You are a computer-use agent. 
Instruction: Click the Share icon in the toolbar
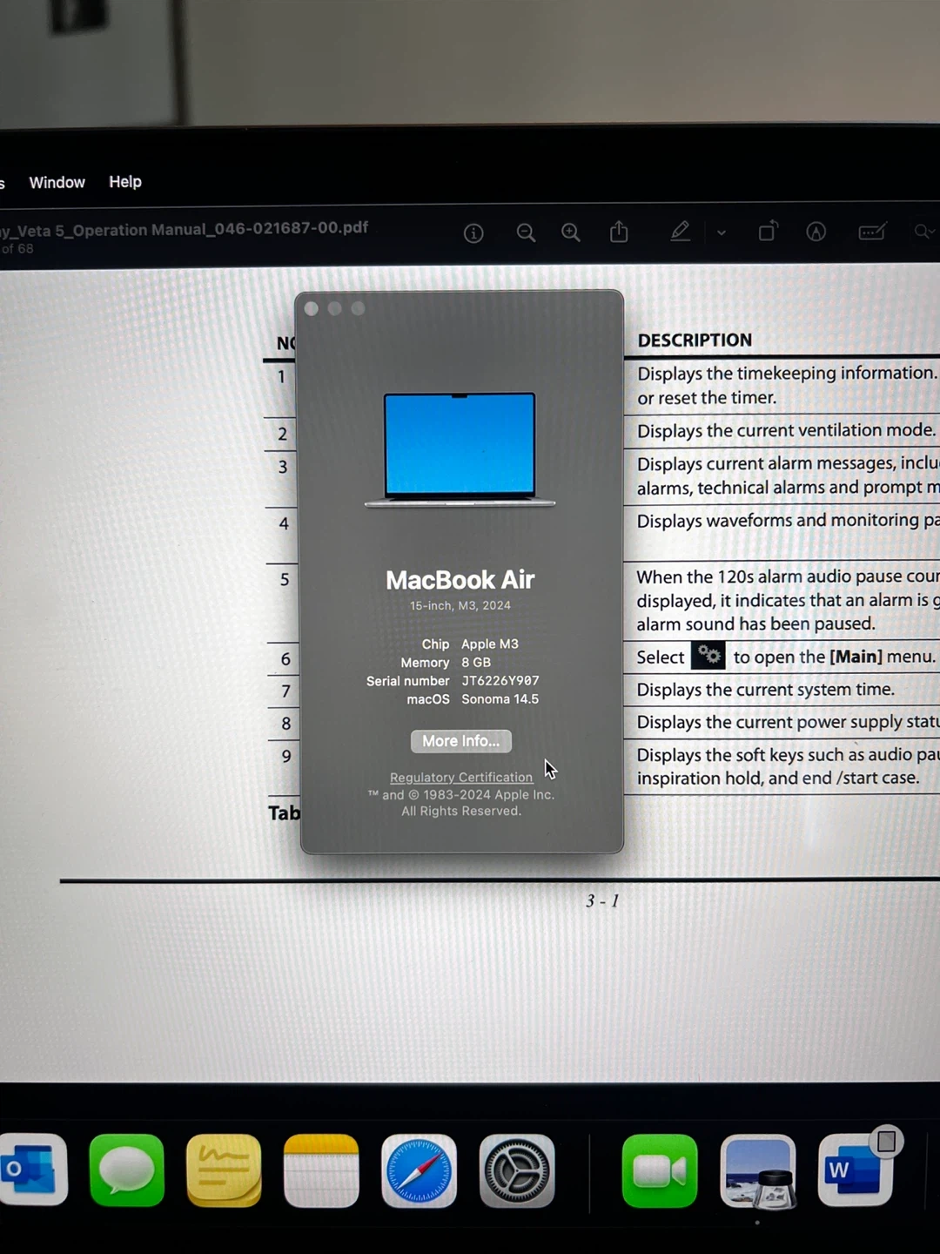click(x=619, y=232)
